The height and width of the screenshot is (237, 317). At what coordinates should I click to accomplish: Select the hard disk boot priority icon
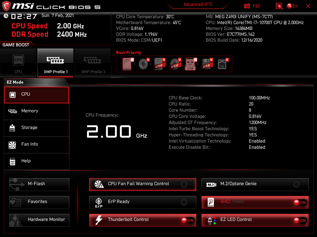click(127, 64)
